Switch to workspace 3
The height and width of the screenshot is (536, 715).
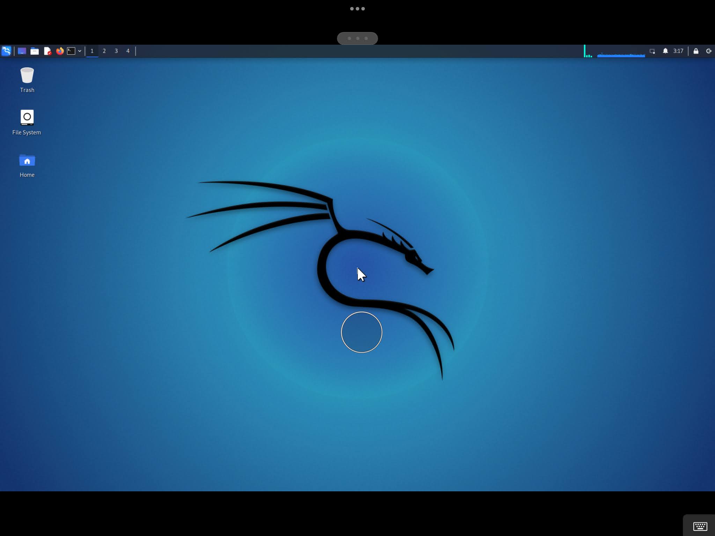tap(116, 51)
